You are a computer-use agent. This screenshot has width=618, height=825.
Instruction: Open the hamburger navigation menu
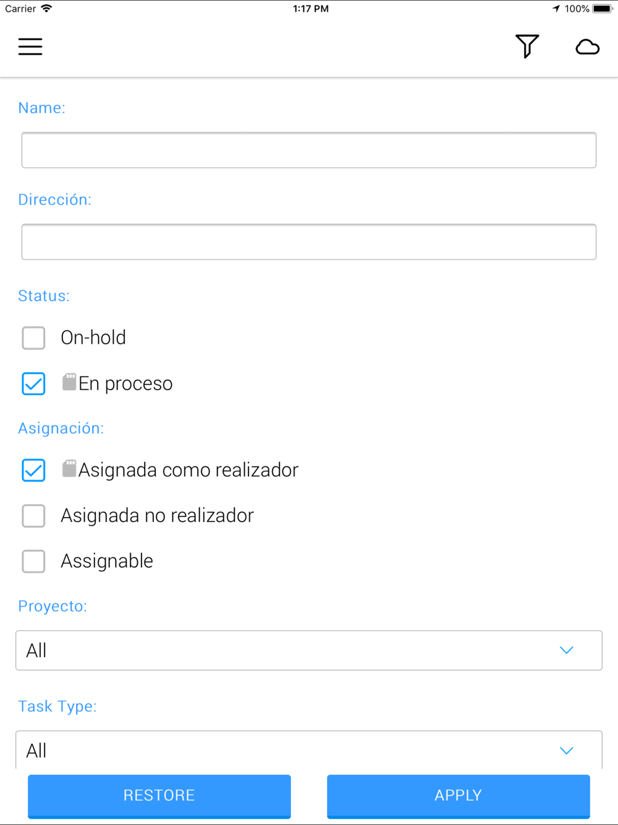[30, 46]
